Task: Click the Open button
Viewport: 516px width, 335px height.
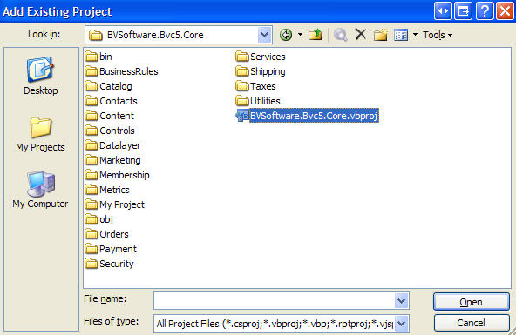Action: tap(472, 302)
